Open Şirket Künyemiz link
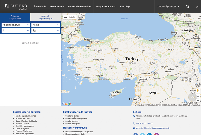The height and width of the screenshot is (135, 201). point(22,129)
